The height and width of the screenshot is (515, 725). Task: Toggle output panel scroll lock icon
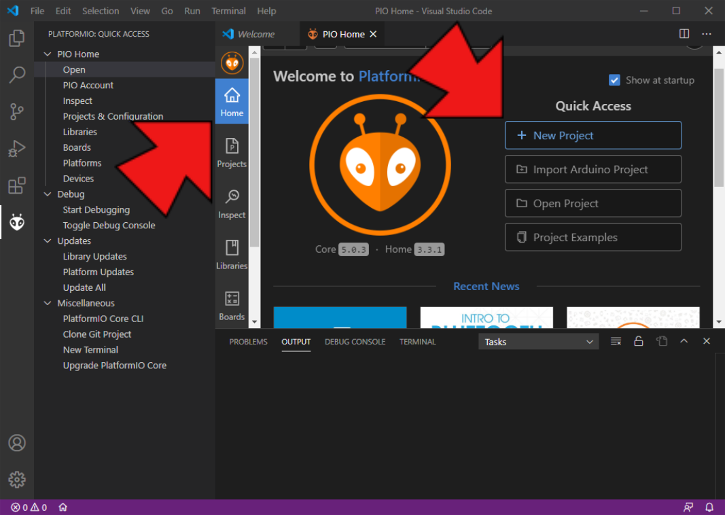(x=639, y=342)
